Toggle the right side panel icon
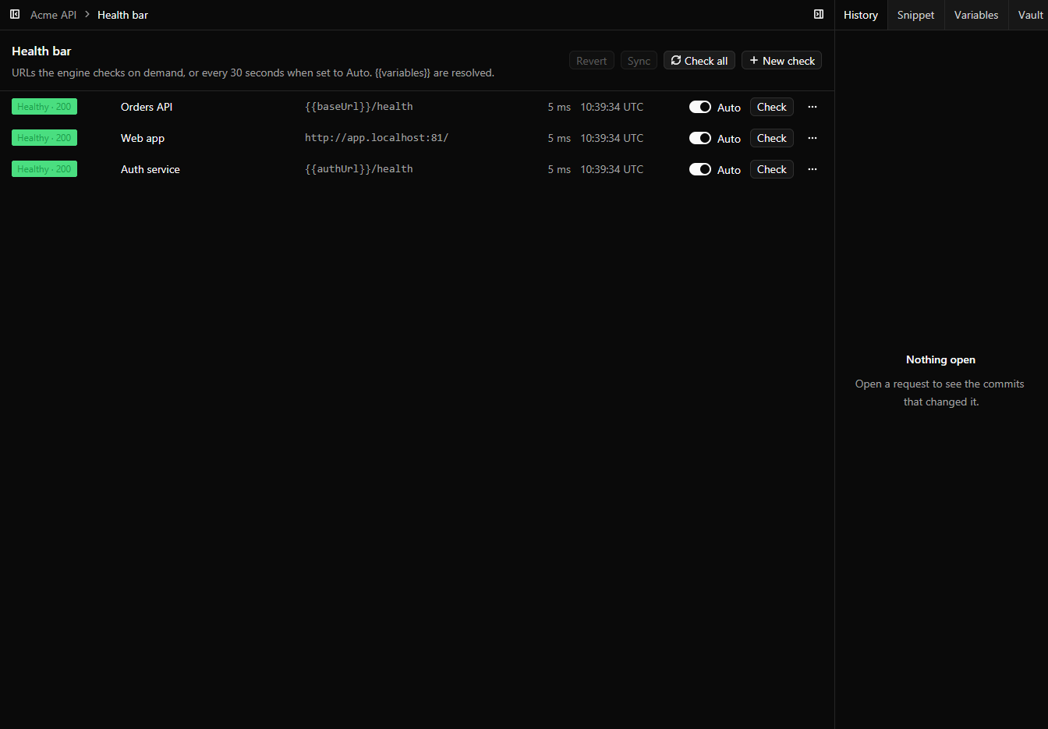 point(819,15)
